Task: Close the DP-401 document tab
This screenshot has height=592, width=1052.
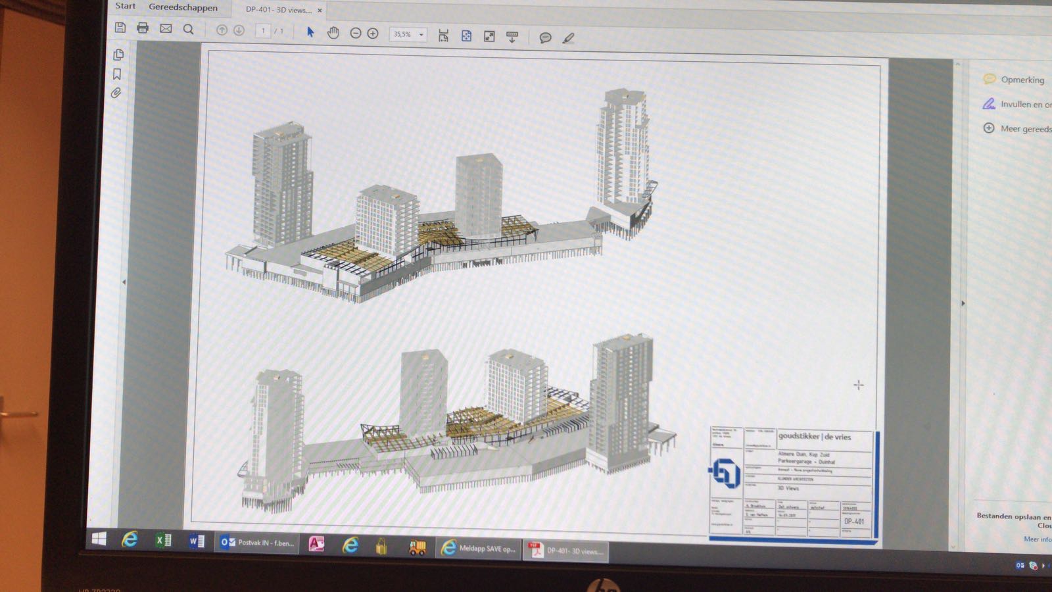Action: coord(320,11)
